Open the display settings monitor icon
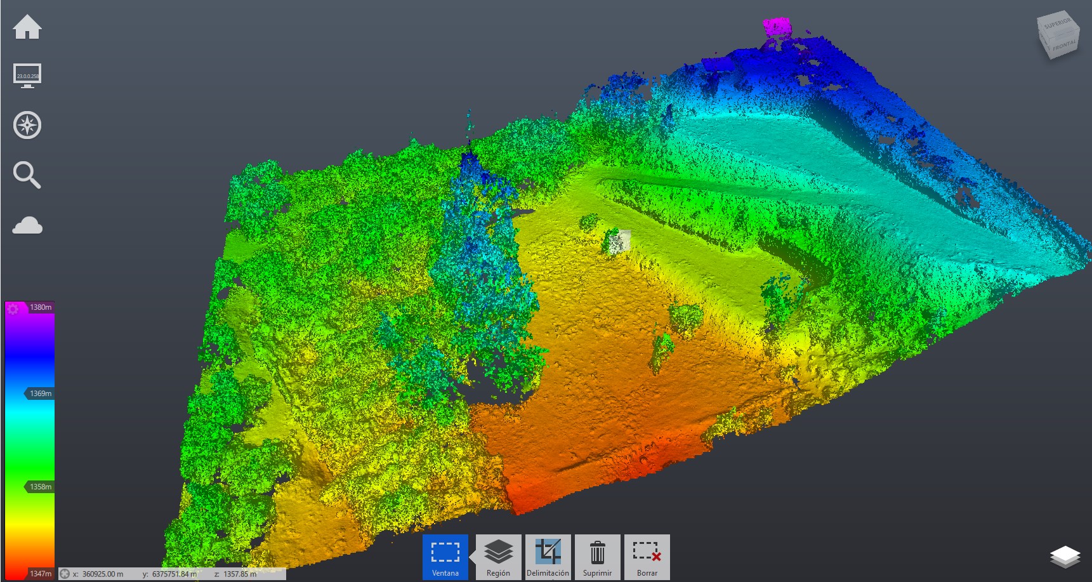The image size is (1092, 582). pyautogui.click(x=27, y=76)
